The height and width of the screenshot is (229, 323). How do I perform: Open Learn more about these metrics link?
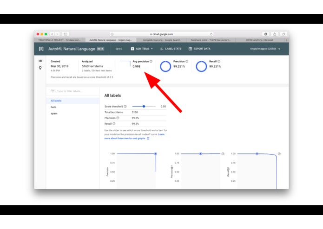tap(134, 136)
